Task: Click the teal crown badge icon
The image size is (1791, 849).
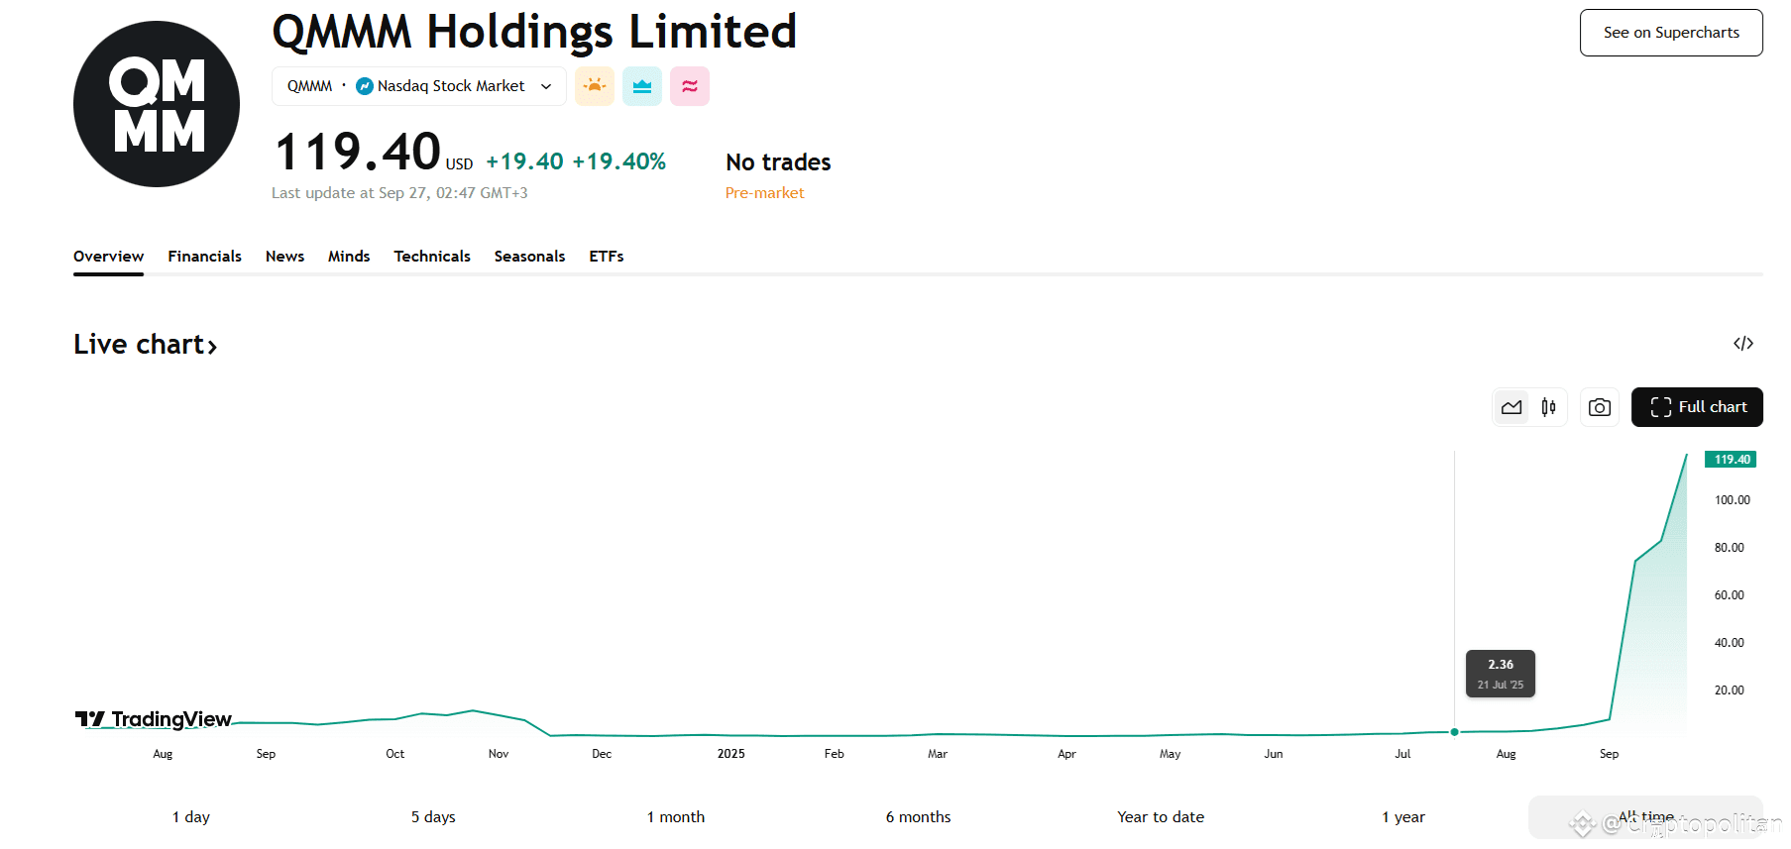Action: [642, 86]
